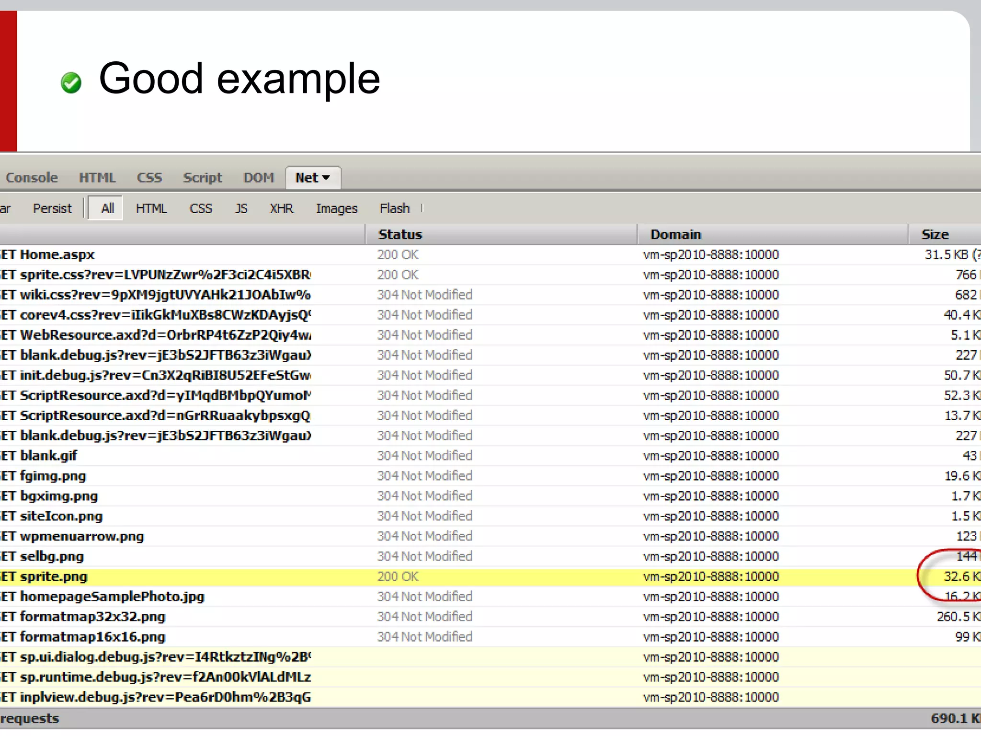Open the Net tab dropdown arrow
The height and width of the screenshot is (736, 981).
[x=327, y=178]
